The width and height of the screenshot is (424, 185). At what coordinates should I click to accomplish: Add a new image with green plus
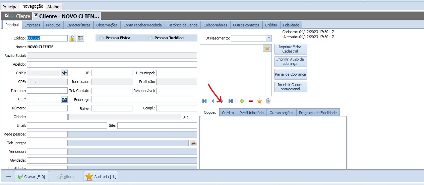tap(242, 101)
